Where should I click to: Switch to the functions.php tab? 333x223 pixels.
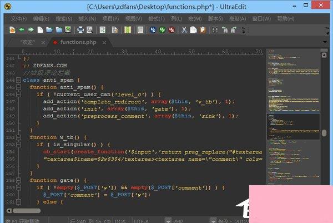(78, 42)
